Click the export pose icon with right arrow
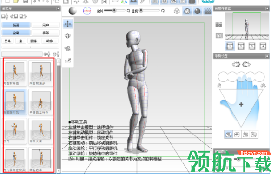271x175 pixels. coord(23,16)
